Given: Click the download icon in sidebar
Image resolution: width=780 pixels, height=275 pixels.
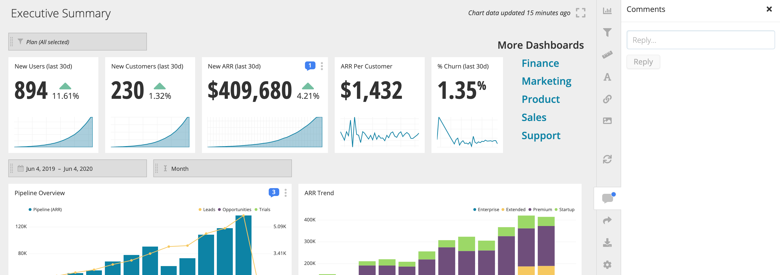Looking at the screenshot, I should [607, 243].
